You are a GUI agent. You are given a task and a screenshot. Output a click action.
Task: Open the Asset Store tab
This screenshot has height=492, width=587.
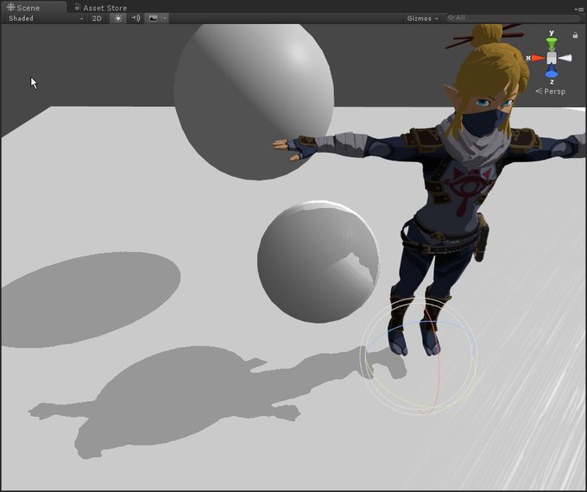[100, 8]
